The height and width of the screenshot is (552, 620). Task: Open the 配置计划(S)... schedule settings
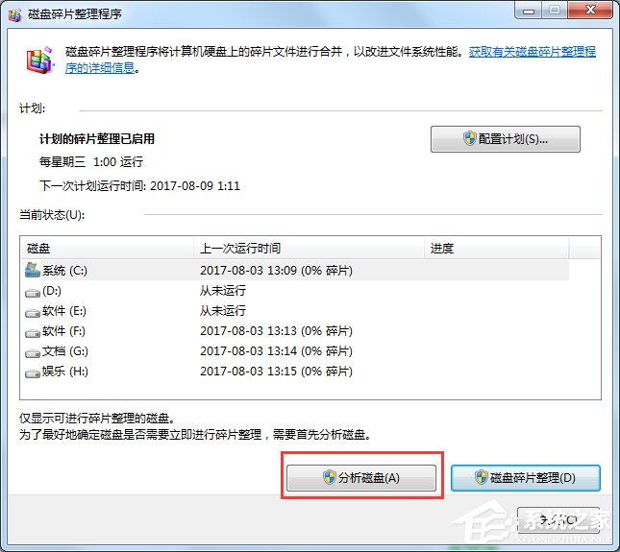(x=506, y=139)
